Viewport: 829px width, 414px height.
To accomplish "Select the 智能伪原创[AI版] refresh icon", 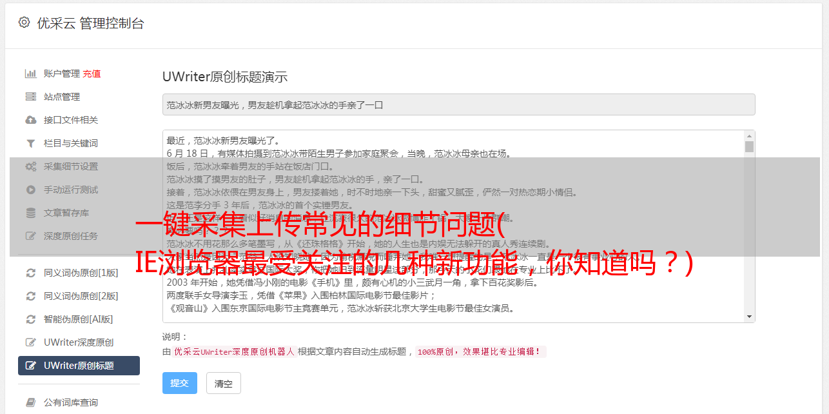I will click(30, 319).
